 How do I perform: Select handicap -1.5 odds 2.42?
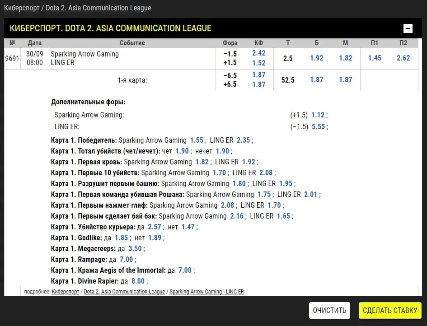click(x=259, y=53)
